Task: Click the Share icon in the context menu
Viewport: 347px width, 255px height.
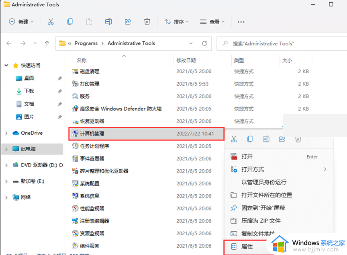Action: pos(282,139)
